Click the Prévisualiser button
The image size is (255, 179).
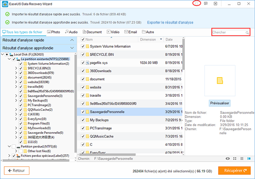point(220,103)
